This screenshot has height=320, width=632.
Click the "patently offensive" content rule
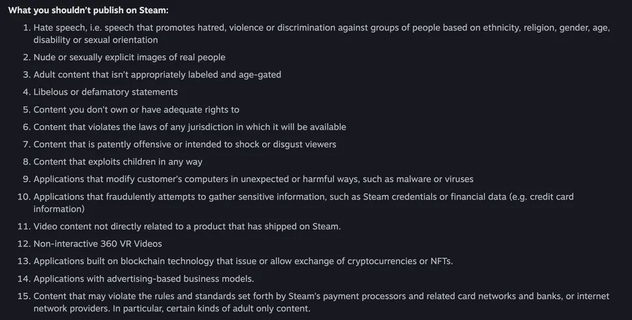click(x=184, y=144)
